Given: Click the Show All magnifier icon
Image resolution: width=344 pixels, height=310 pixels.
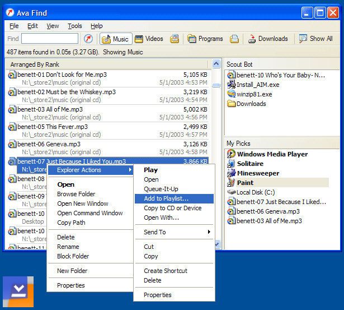Looking at the screenshot, I should click(303, 39).
